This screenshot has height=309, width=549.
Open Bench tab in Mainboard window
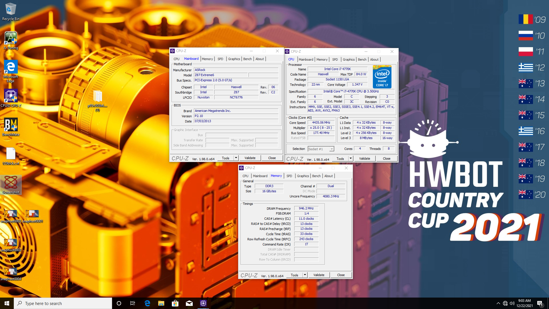248,59
